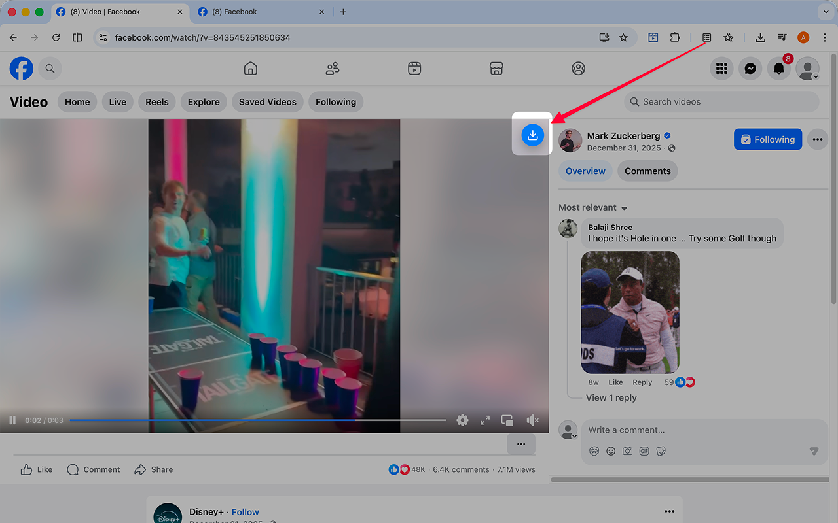Open Facebook home via the logo
The width and height of the screenshot is (838, 523).
tap(21, 69)
